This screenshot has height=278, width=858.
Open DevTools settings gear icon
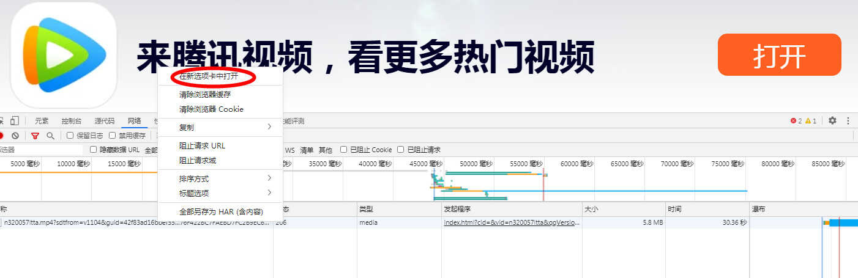[832, 121]
